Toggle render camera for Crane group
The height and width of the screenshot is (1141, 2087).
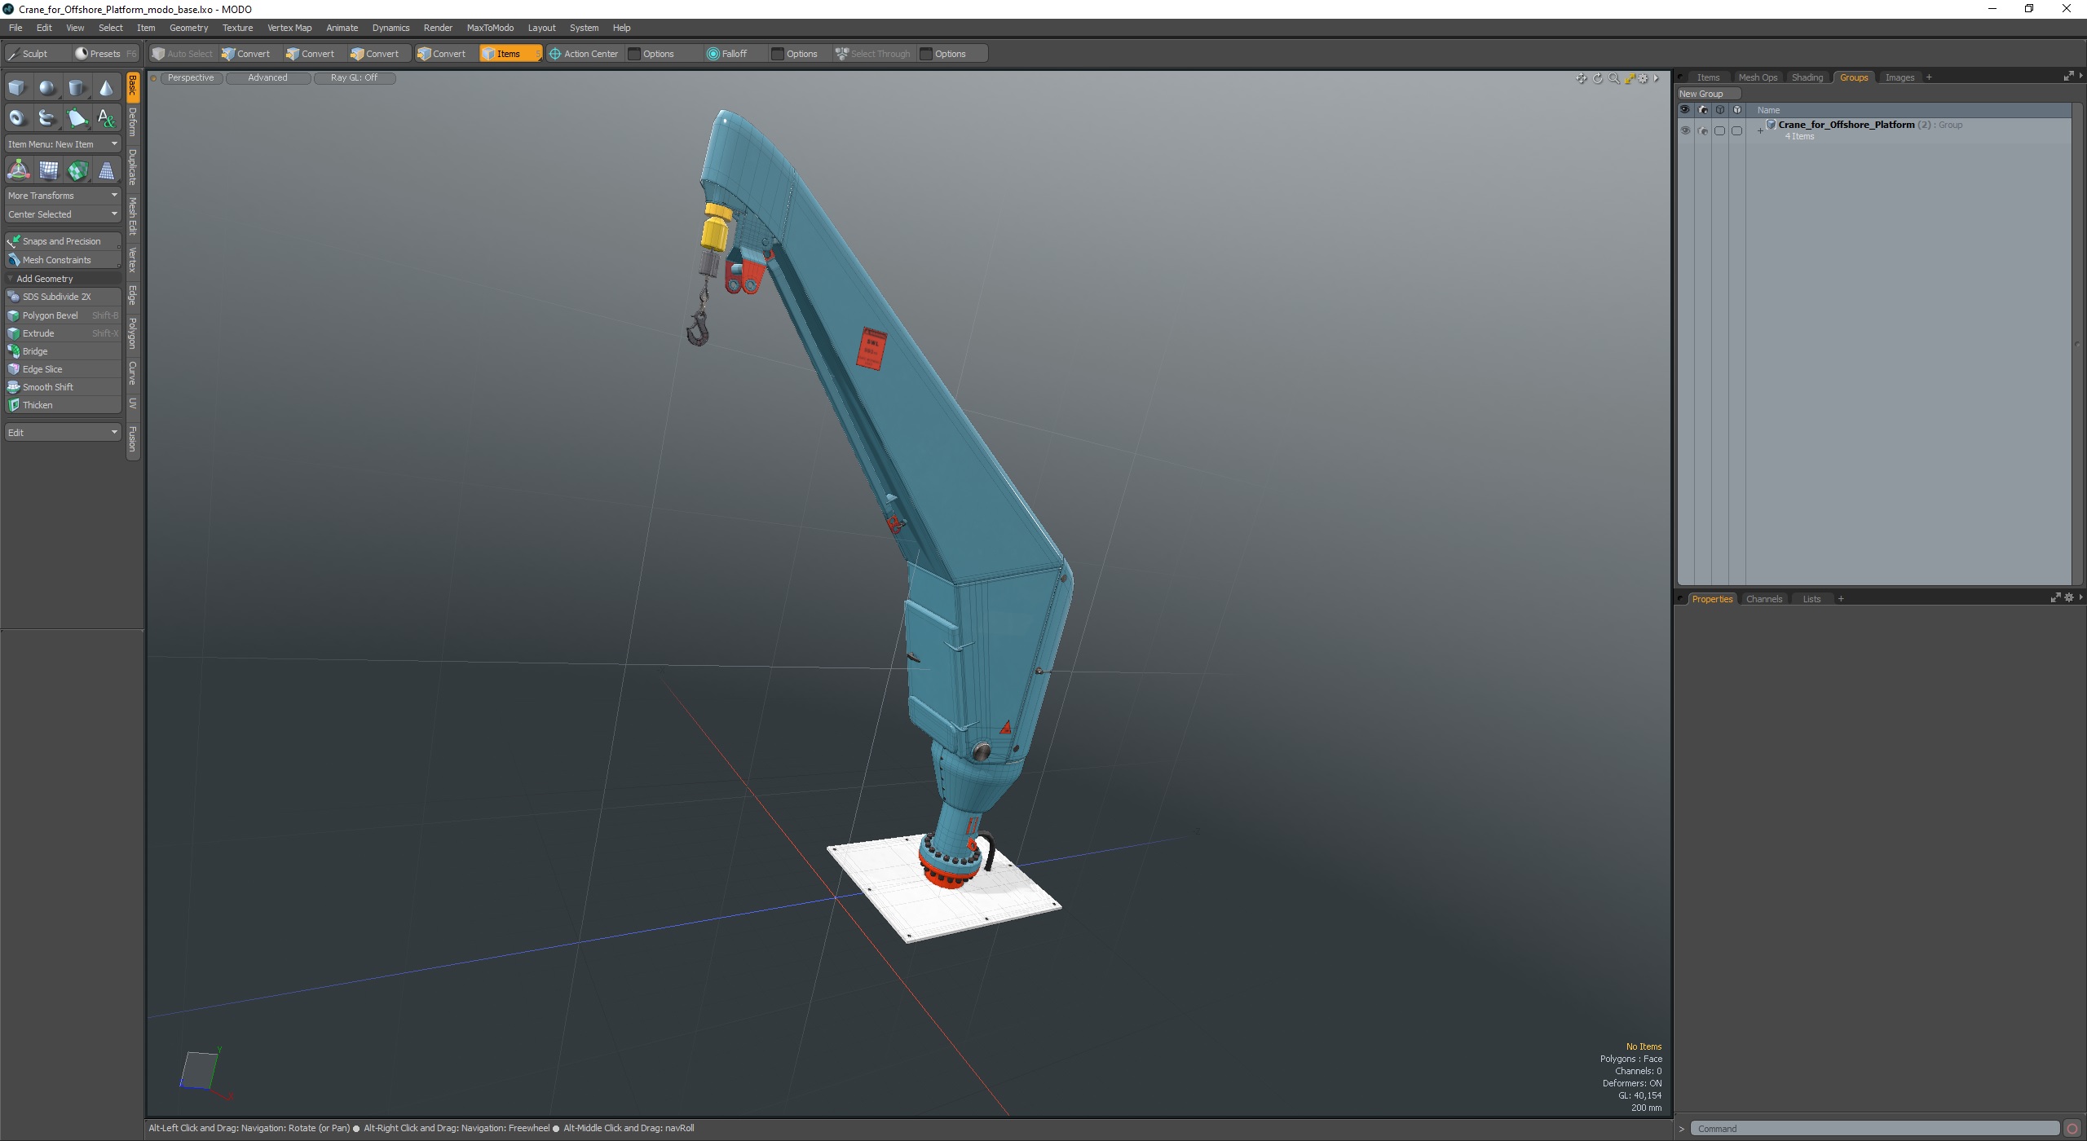(1702, 130)
